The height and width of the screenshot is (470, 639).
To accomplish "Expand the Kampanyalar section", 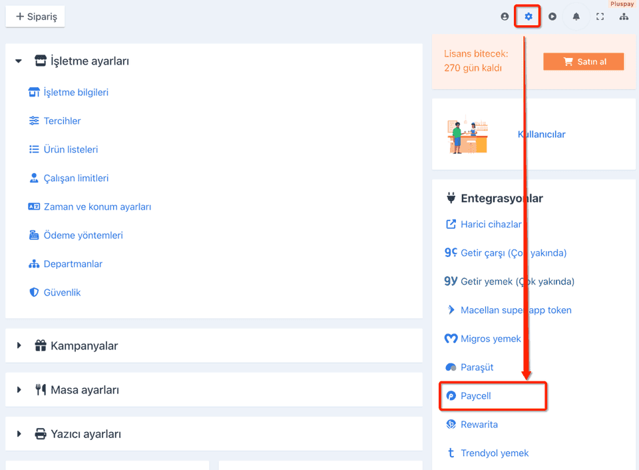I will pos(19,346).
